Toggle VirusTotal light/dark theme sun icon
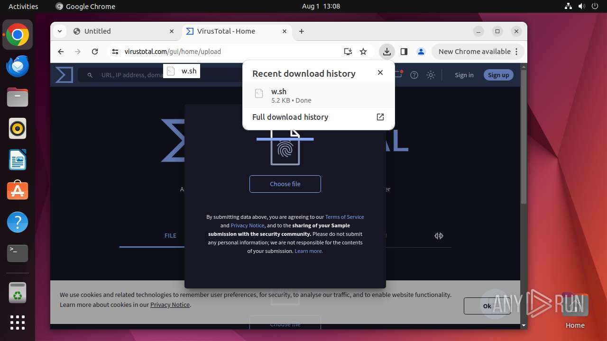Screen dimensions: 607x341 [431, 75]
